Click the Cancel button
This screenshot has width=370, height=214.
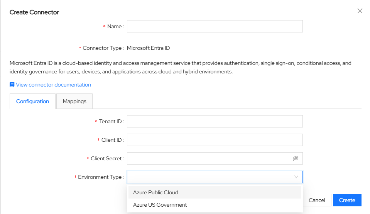click(317, 200)
